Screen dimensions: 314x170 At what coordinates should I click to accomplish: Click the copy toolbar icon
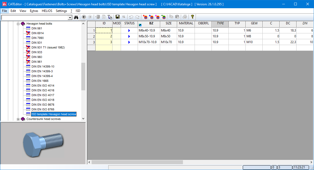coord(171,17)
